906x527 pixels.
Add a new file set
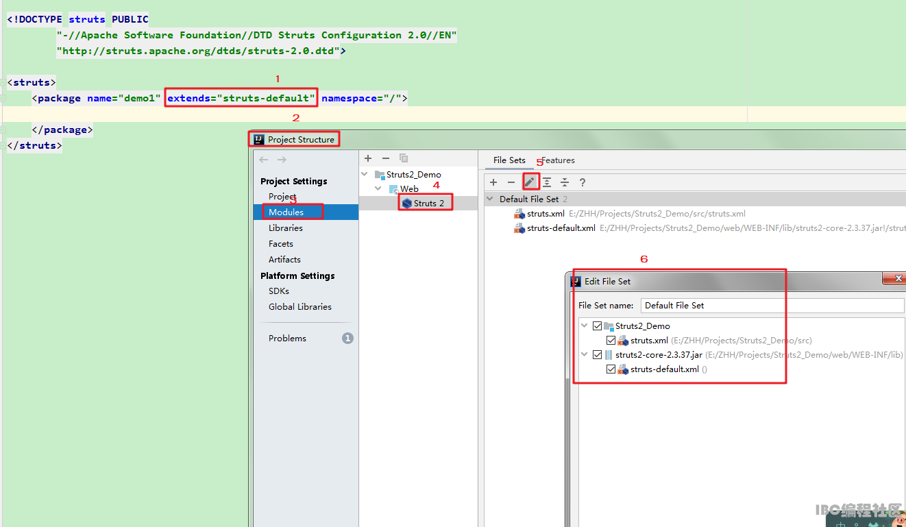[493, 182]
